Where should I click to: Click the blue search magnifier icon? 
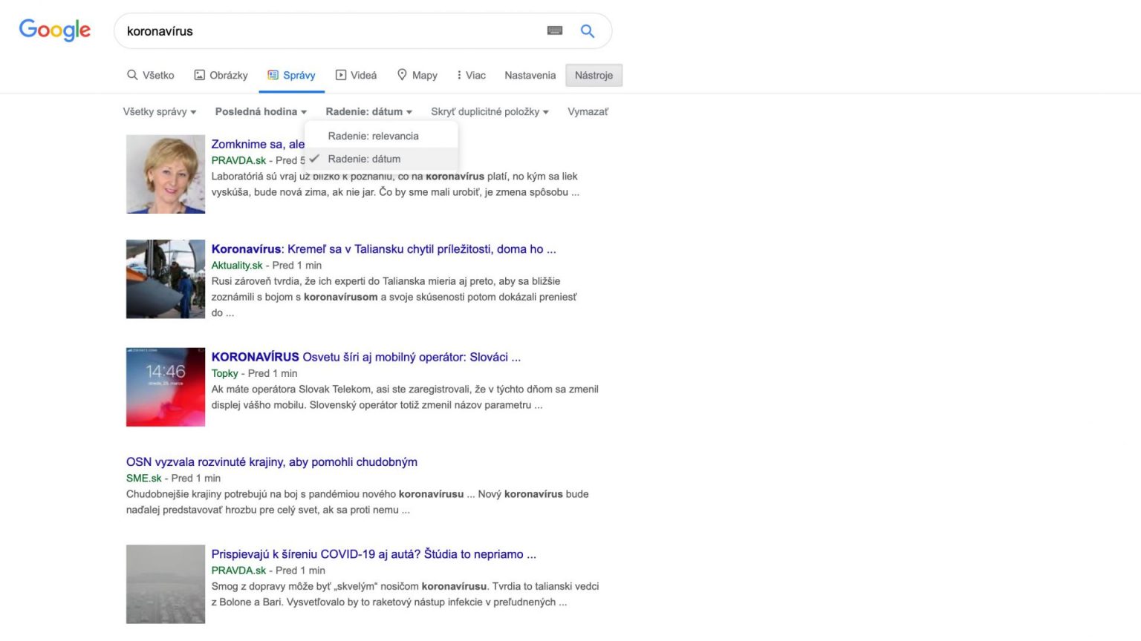[x=588, y=31]
